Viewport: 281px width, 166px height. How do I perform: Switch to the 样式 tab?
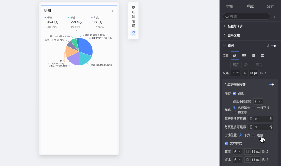250,6
